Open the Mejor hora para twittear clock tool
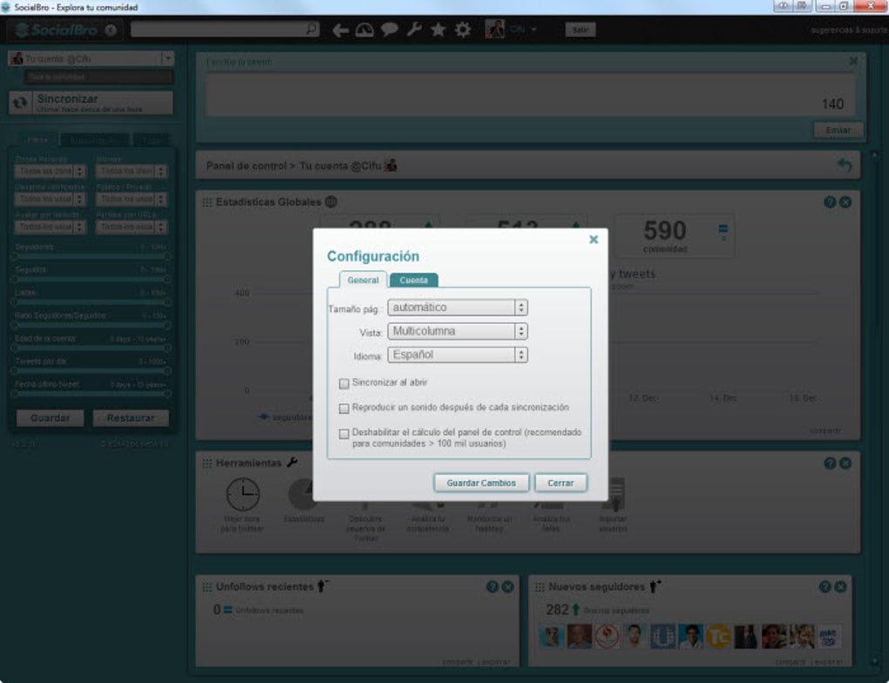This screenshot has width=889, height=683. click(x=242, y=494)
